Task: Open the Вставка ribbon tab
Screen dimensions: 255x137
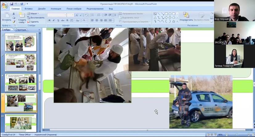Action: [28, 9]
